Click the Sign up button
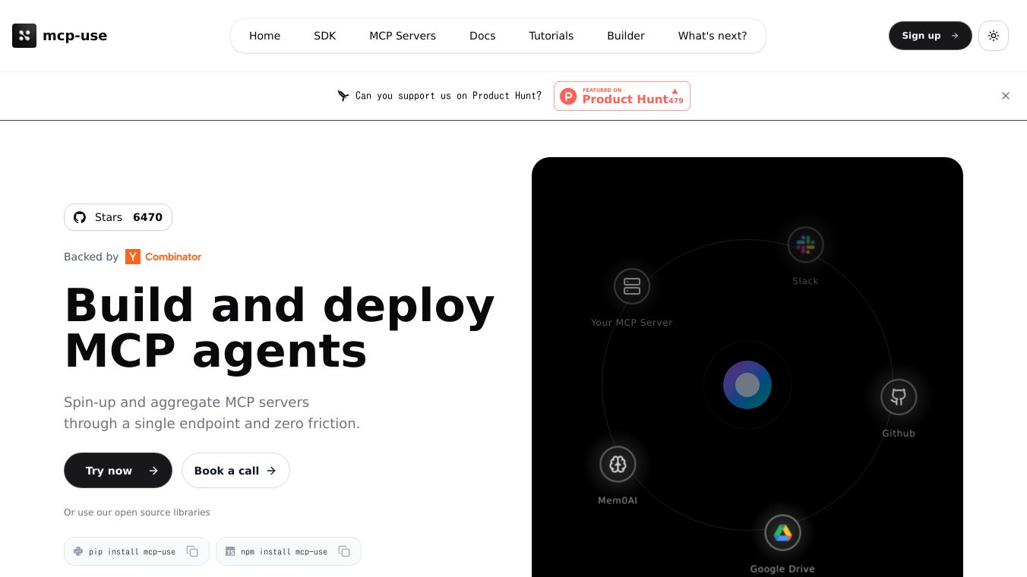This screenshot has height=577, width=1027. pyautogui.click(x=931, y=36)
